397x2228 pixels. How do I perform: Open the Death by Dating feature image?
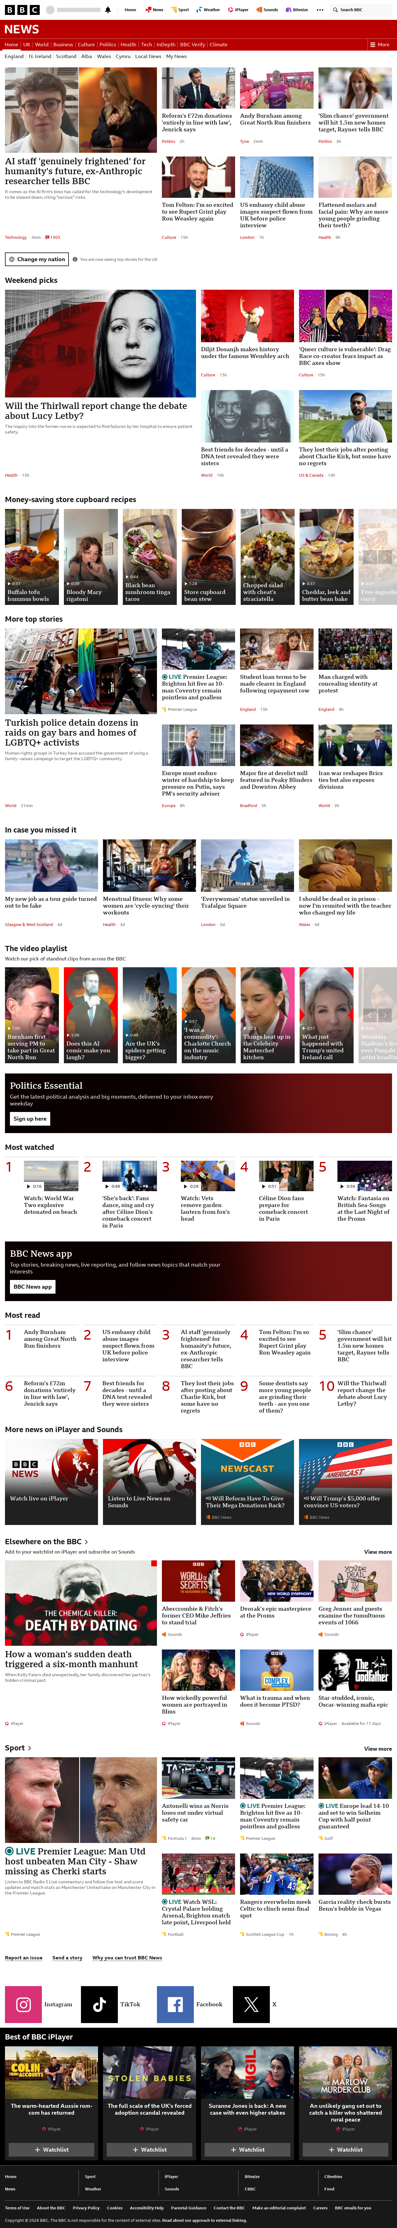coord(81,1603)
